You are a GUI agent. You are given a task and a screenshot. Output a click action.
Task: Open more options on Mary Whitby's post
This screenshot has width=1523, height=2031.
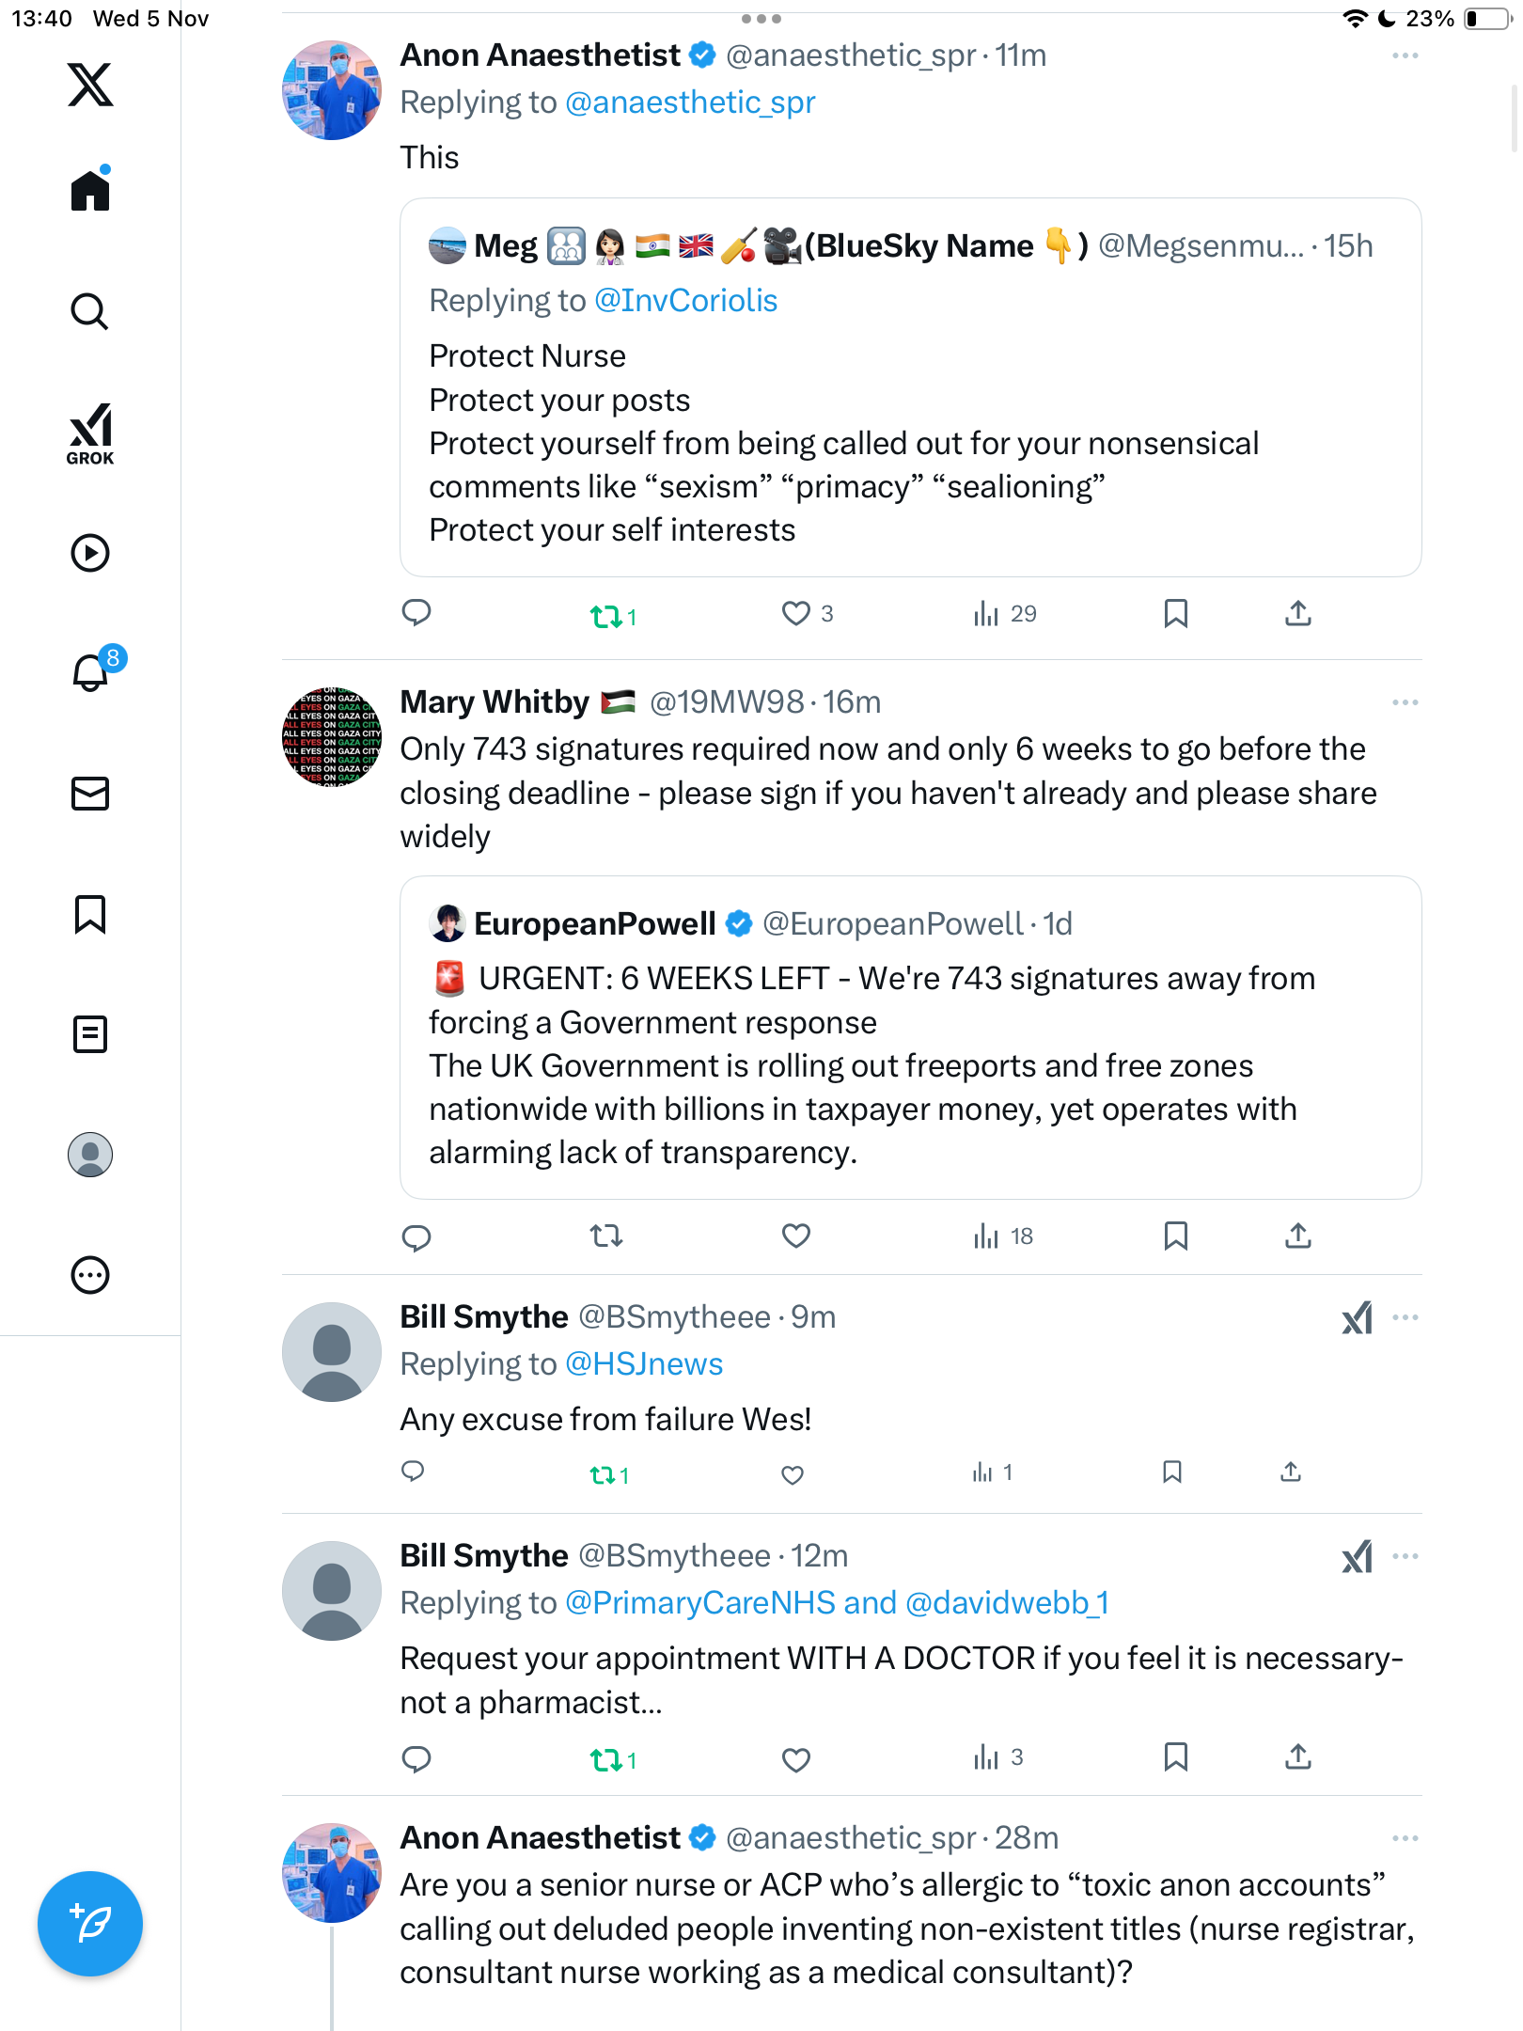click(x=1405, y=702)
